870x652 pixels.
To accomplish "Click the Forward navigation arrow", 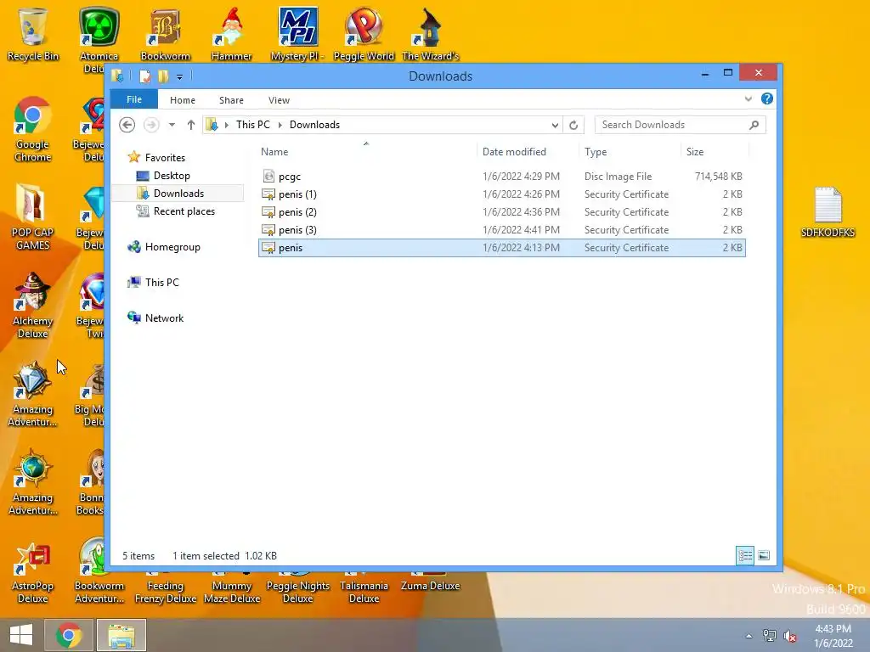I will point(151,125).
